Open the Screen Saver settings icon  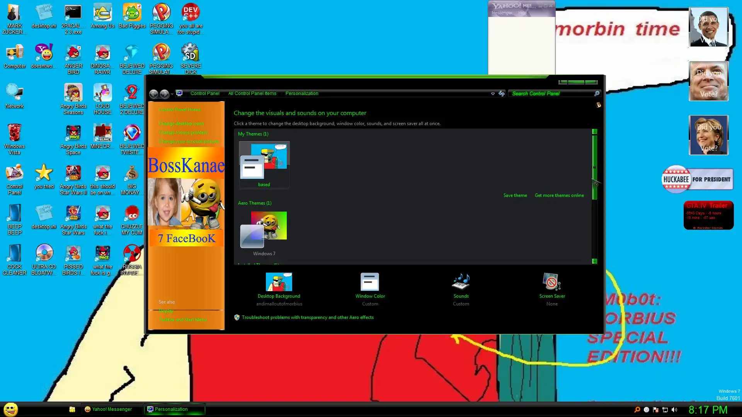552,282
